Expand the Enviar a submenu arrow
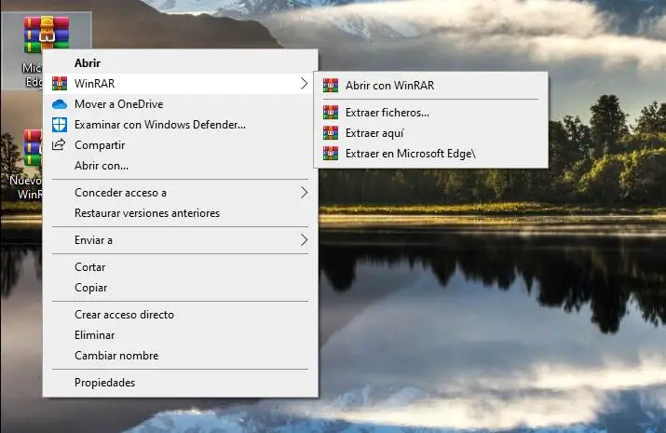This screenshot has width=666, height=433. click(x=304, y=240)
